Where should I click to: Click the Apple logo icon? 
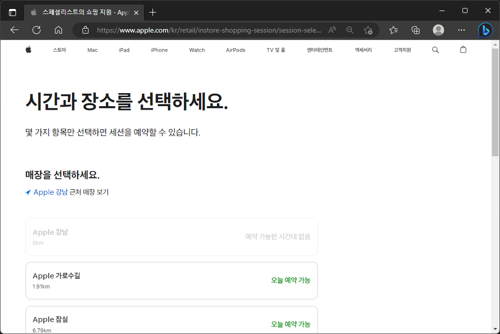pos(28,50)
